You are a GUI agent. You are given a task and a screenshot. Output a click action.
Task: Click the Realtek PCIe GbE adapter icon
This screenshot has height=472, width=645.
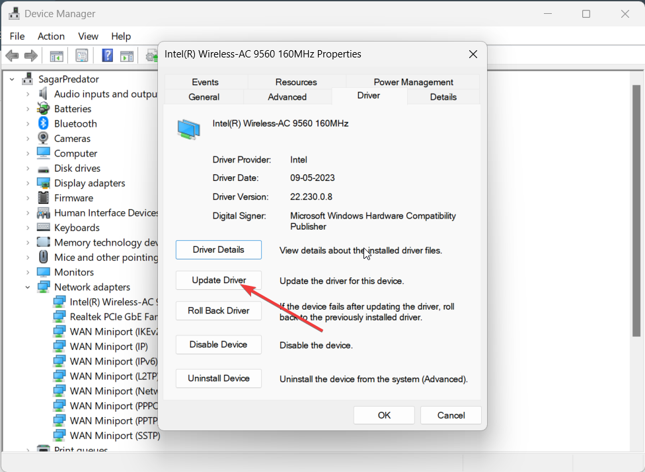(59, 316)
